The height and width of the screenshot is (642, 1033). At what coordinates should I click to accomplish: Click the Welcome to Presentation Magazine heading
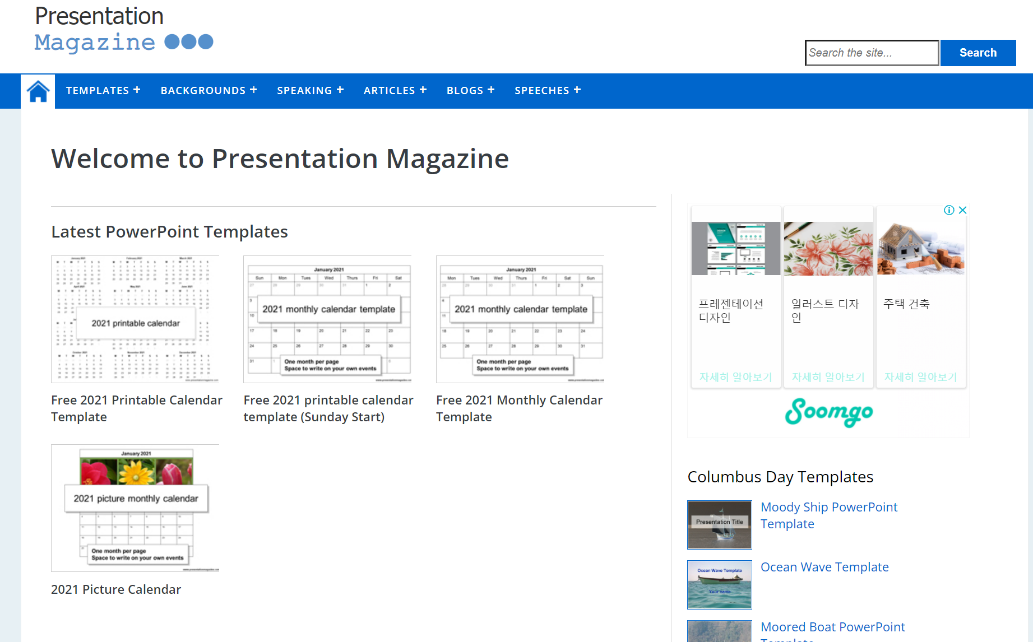[x=280, y=159]
